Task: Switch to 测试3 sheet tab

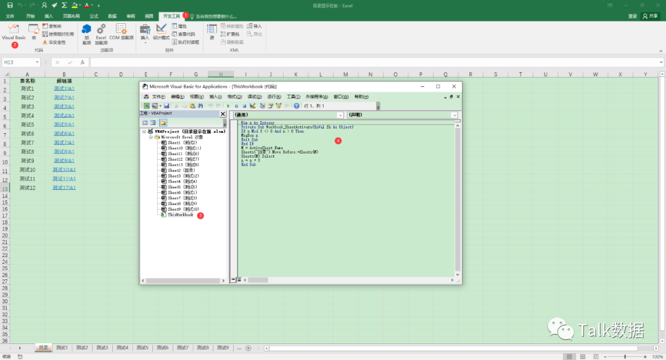Action: pyautogui.click(x=102, y=348)
